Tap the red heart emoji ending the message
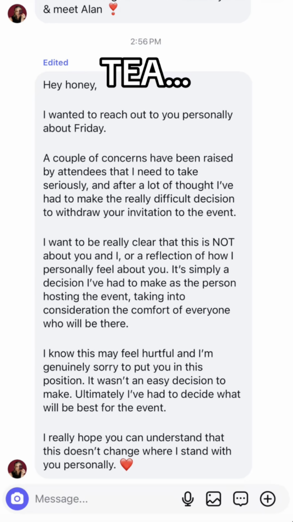 point(126,464)
